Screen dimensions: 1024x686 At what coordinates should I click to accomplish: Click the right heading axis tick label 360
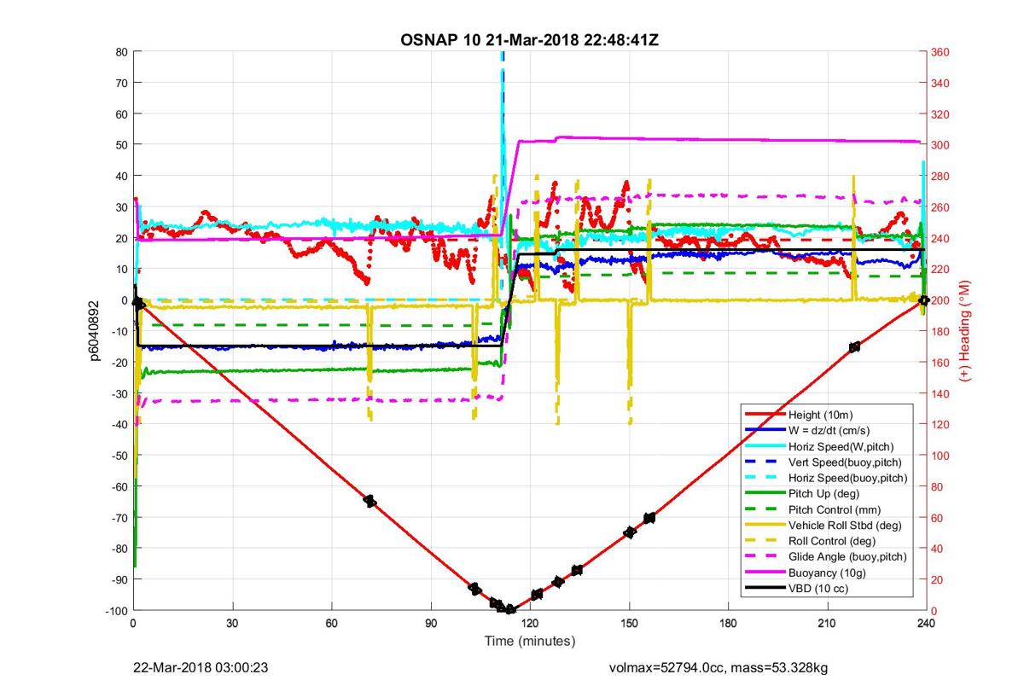click(x=942, y=52)
